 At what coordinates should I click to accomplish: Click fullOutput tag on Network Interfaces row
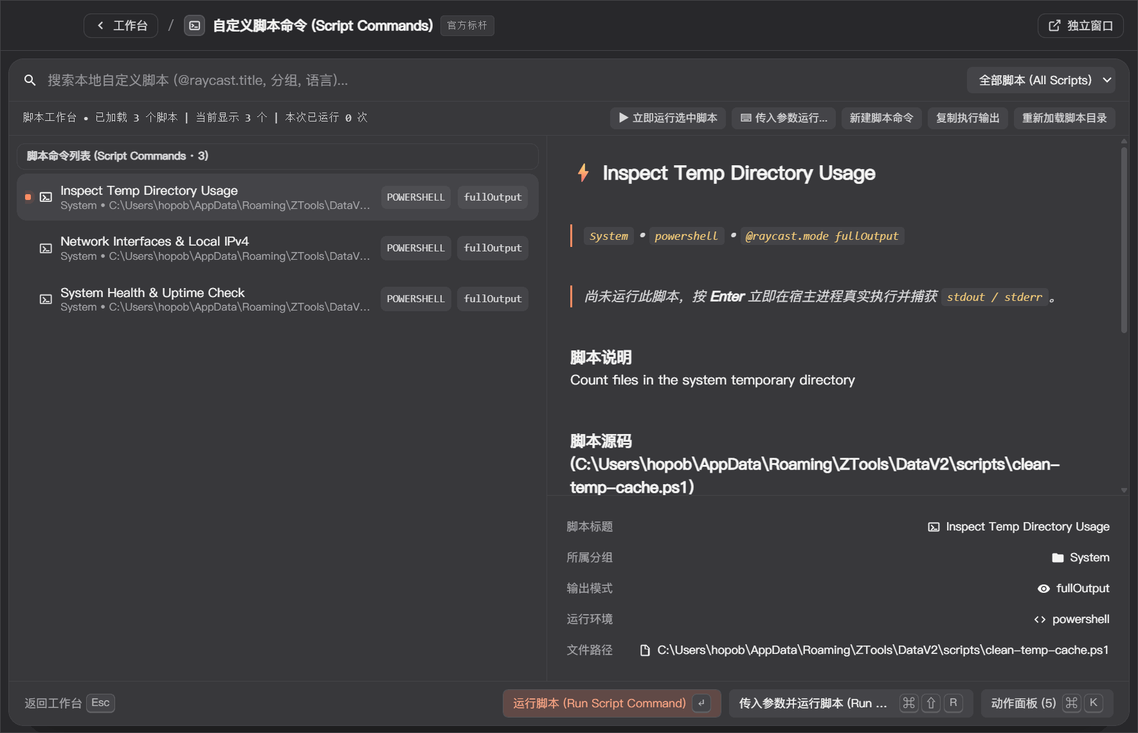(x=492, y=248)
